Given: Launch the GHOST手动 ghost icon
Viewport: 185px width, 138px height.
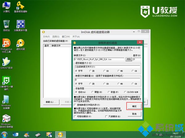Looking at the screenshot, I should [x=6, y=63].
